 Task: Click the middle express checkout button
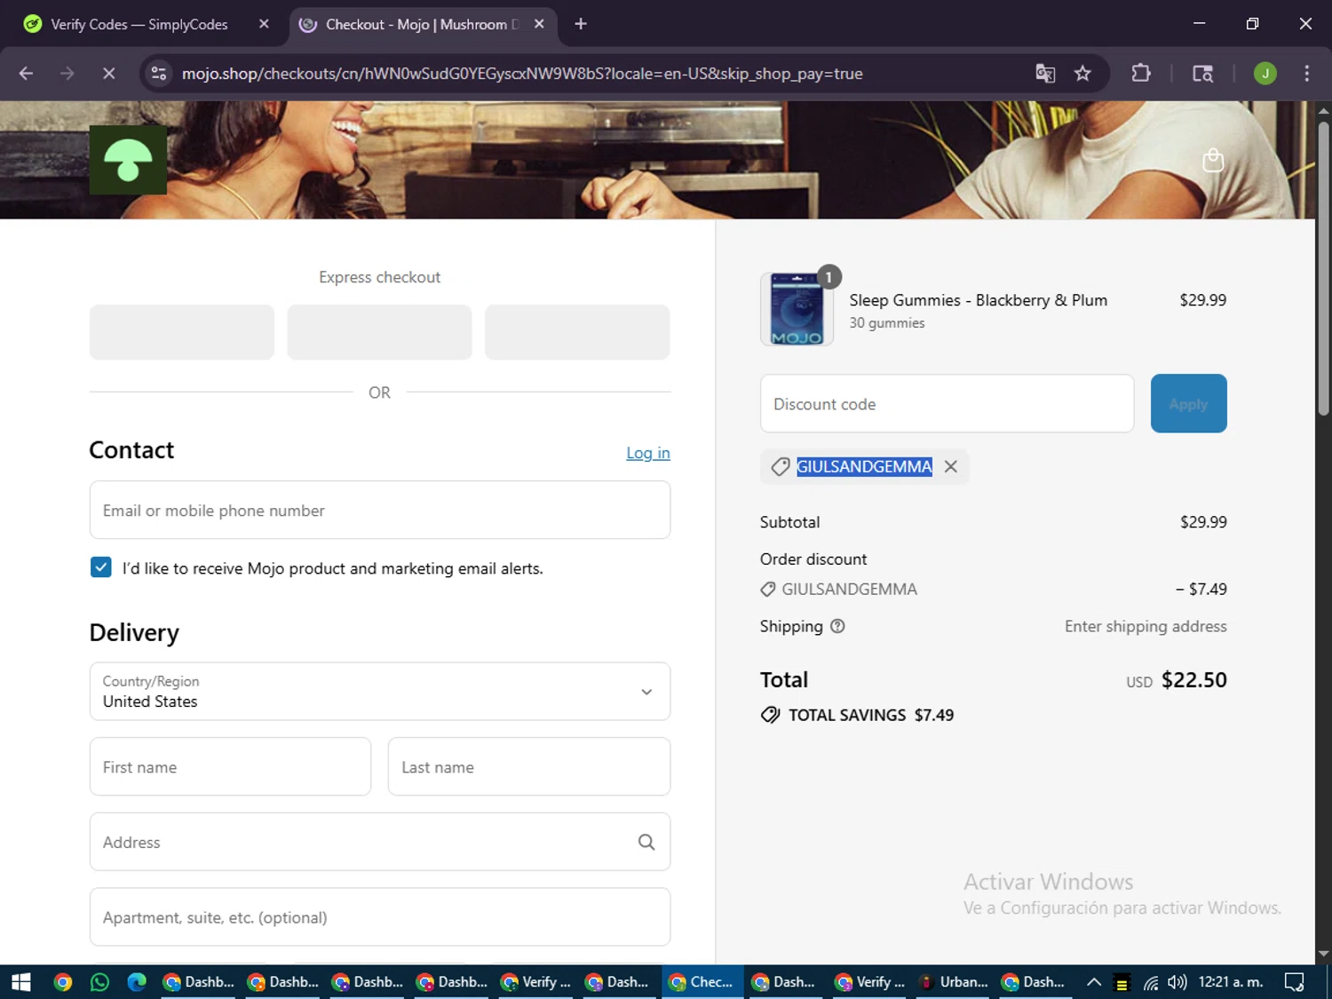click(x=379, y=332)
